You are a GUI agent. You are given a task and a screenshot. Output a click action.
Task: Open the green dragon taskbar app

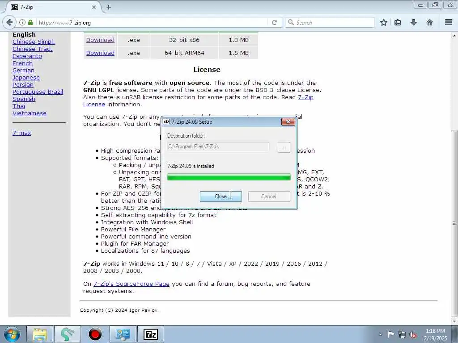point(68,334)
